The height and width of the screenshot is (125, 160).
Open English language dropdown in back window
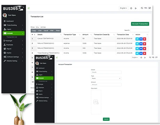(123, 8)
